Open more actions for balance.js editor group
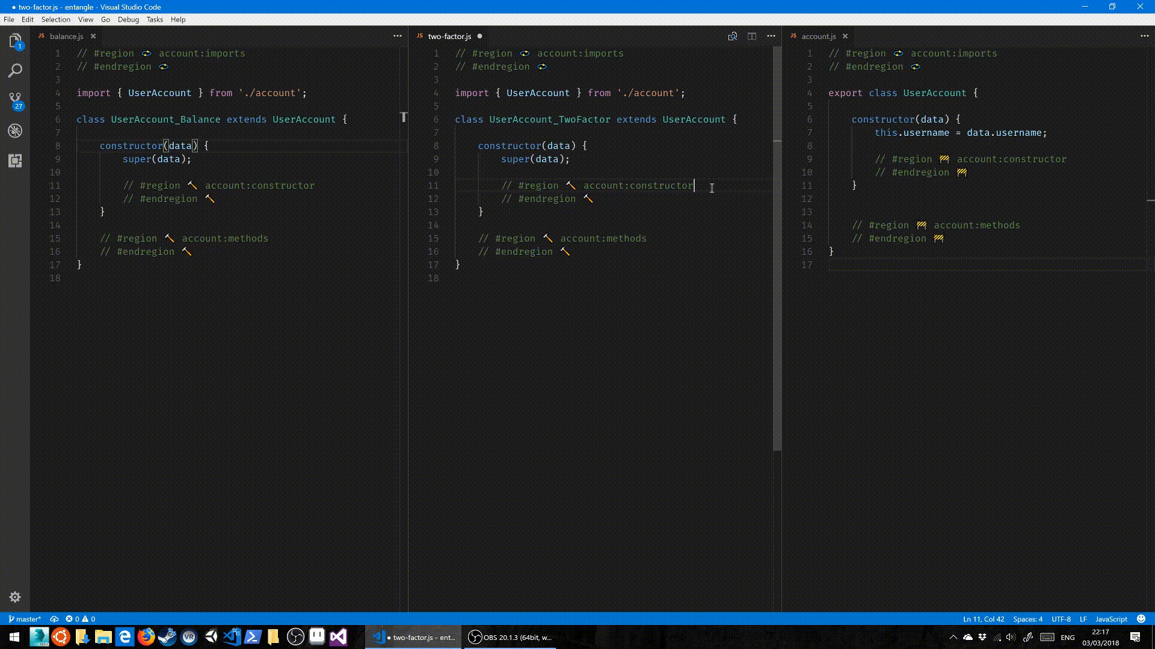This screenshot has height=649, width=1155. click(x=397, y=36)
